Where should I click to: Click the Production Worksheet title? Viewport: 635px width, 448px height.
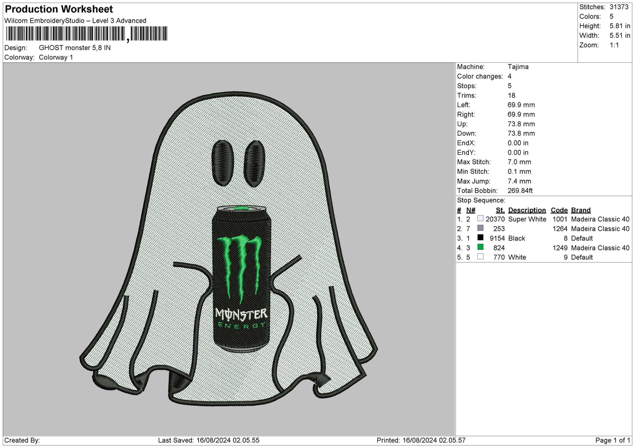tap(59, 10)
